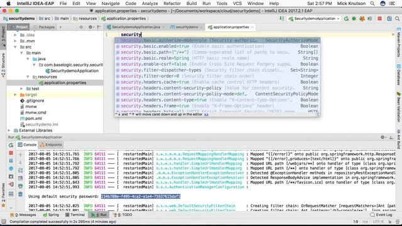Screen dimensions: 402x226
Task: Toggle Soft-Wrap in console toolbar
Action: pos(21,170)
